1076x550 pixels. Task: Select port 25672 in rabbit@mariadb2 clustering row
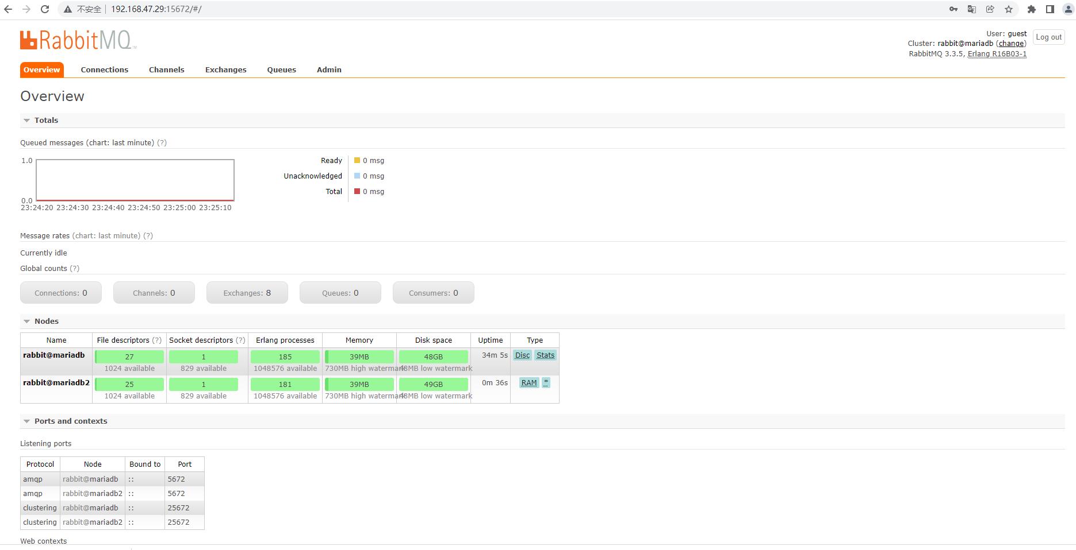coord(179,522)
